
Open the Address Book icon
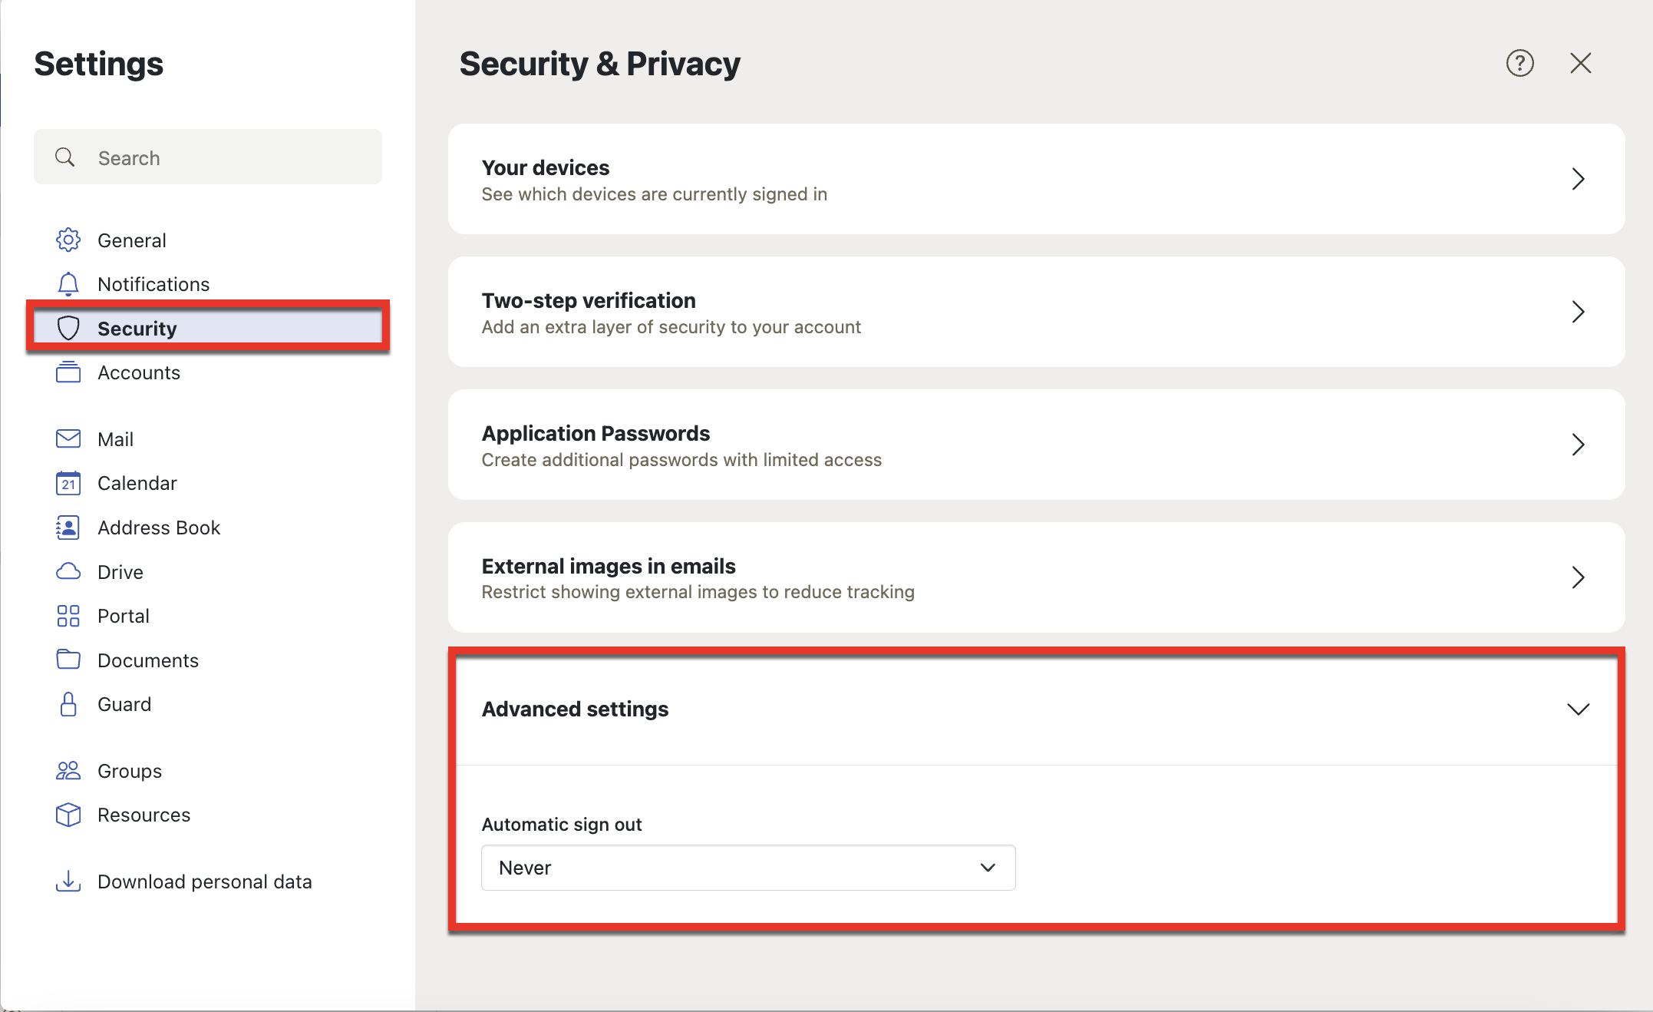68,527
